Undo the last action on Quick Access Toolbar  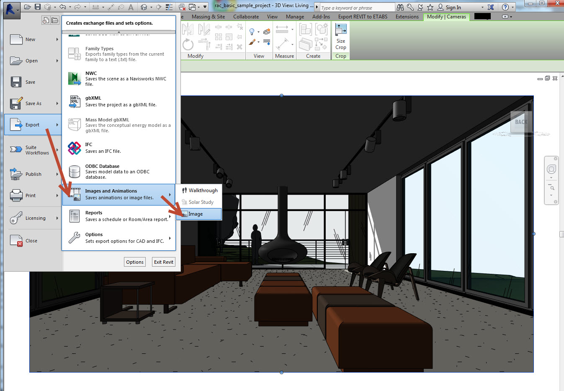pyautogui.click(x=62, y=7)
